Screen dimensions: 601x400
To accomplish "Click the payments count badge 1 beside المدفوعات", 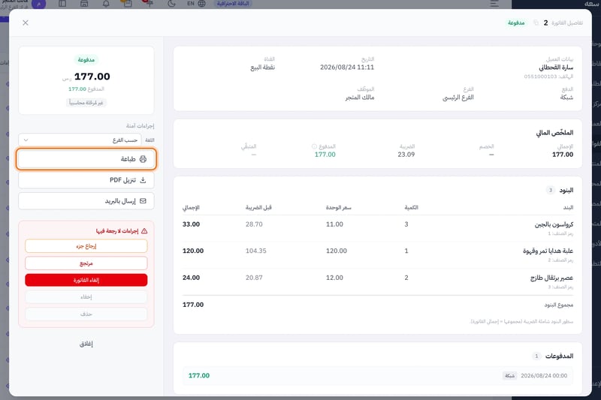I will (536, 356).
